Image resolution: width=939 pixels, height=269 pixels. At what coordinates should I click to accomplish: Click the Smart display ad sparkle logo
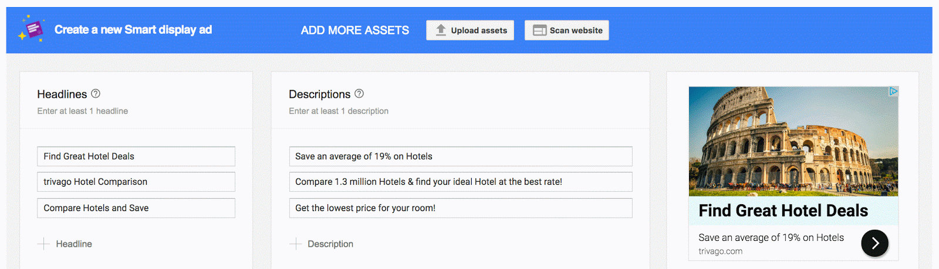[x=32, y=29]
